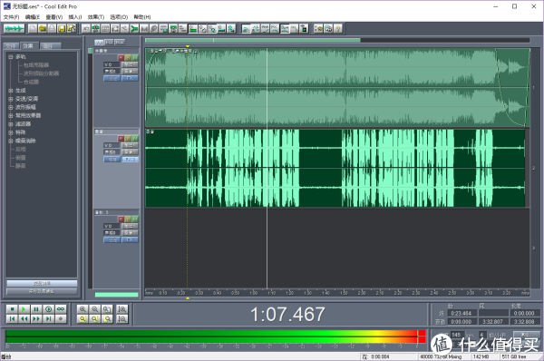Select the Vol tab above track controls
Viewport: 544px width, 361px height.
pyautogui.click(x=99, y=43)
